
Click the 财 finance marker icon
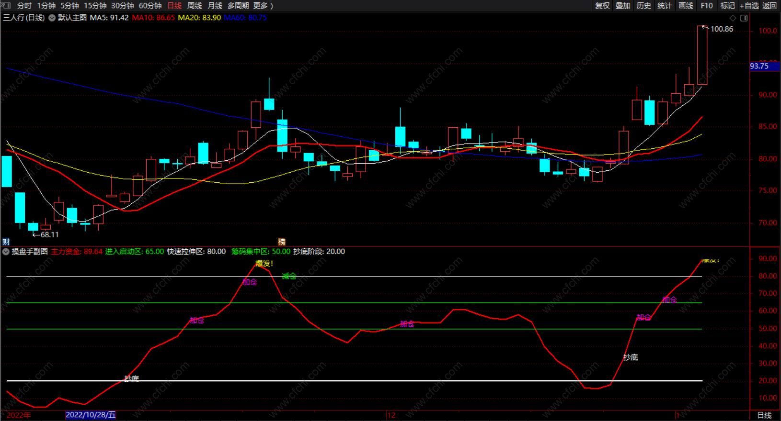click(x=6, y=242)
